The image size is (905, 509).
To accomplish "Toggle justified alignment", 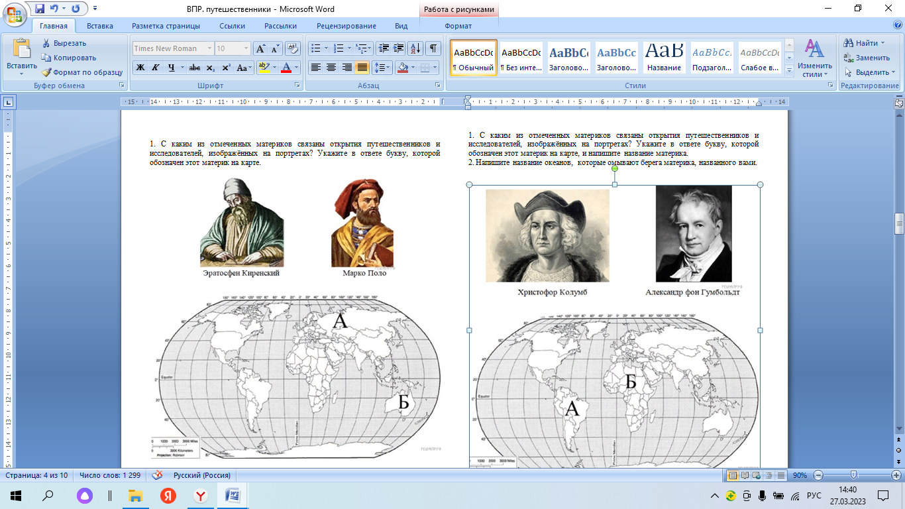I will click(x=362, y=68).
